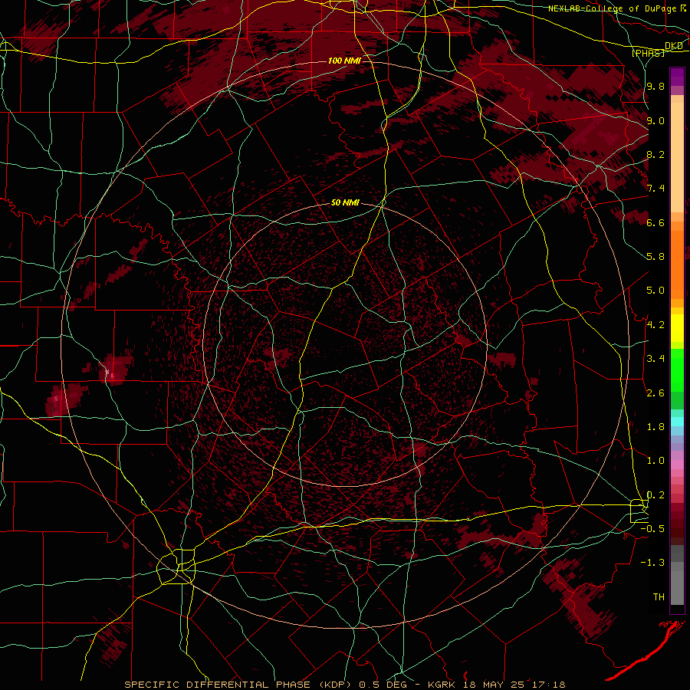Screen dimensions: 690x690
Task: Pick the purple segment atop the color bar
Action: tap(677, 77)
